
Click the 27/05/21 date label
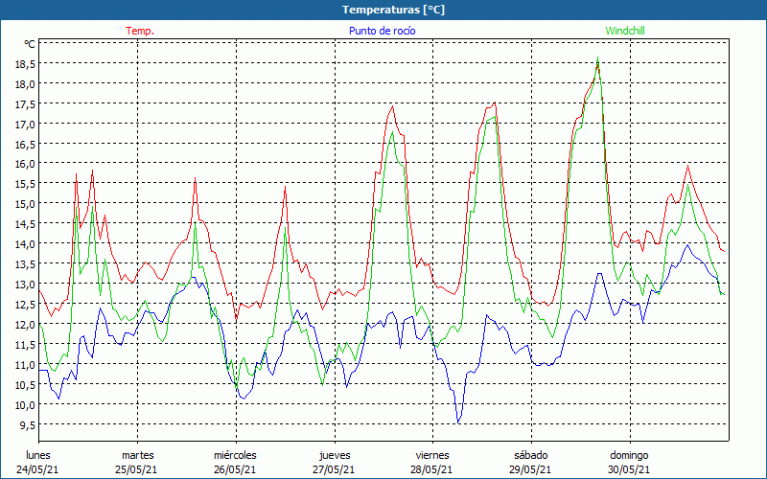tap(334, 469)
